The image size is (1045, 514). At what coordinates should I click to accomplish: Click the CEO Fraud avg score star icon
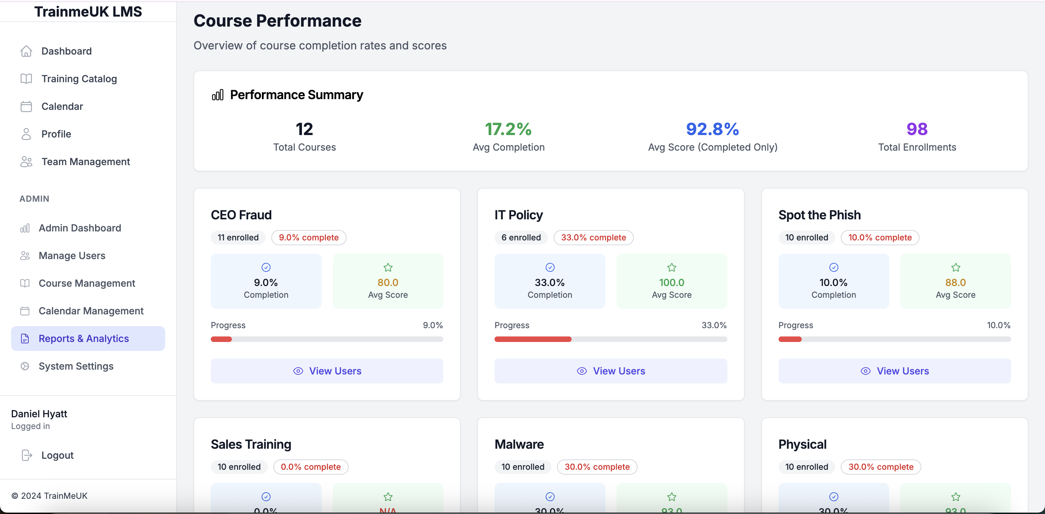point(388,267)
